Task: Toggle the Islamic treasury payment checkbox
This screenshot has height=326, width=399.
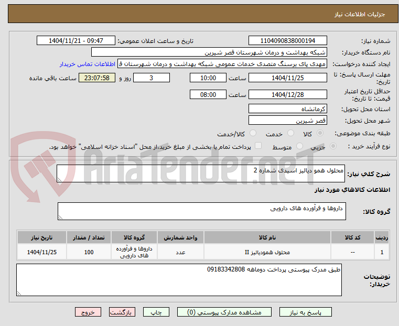Action: [x=258, y=146]
